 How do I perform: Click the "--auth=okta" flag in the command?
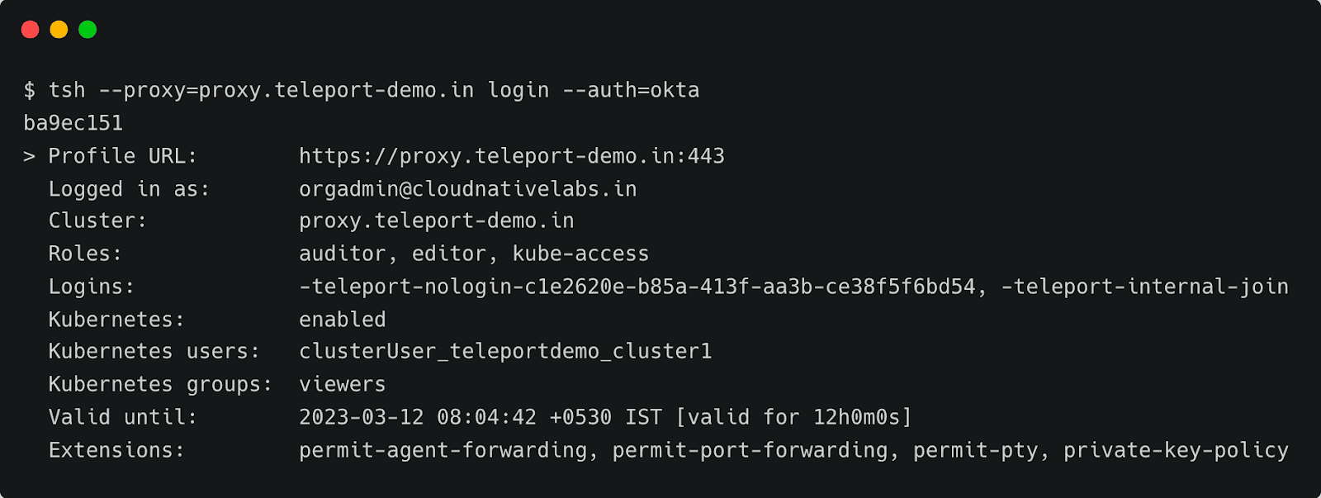[631, 90]
